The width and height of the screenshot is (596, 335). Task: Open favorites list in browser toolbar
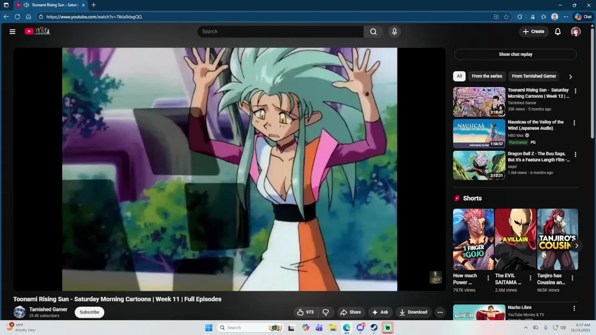tap(543, 17)
